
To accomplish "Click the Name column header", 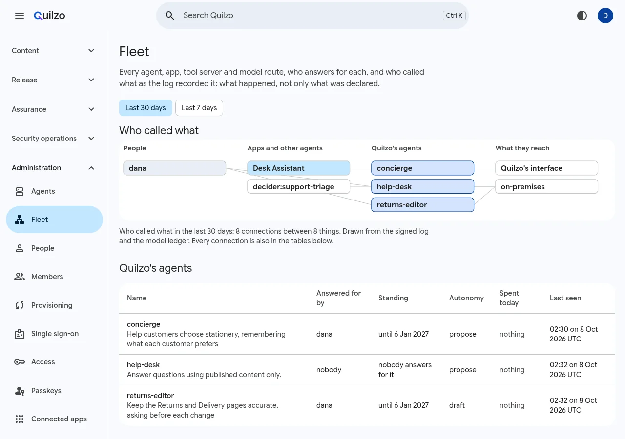I will (x=137, y=298).
